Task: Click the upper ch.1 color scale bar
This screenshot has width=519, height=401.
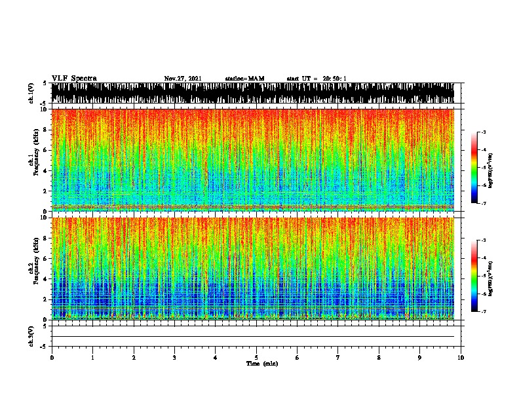Action: click(474, 168)
